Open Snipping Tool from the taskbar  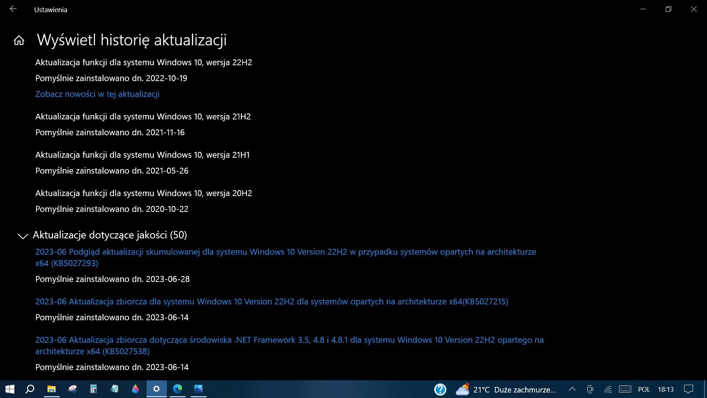(73, 390)
